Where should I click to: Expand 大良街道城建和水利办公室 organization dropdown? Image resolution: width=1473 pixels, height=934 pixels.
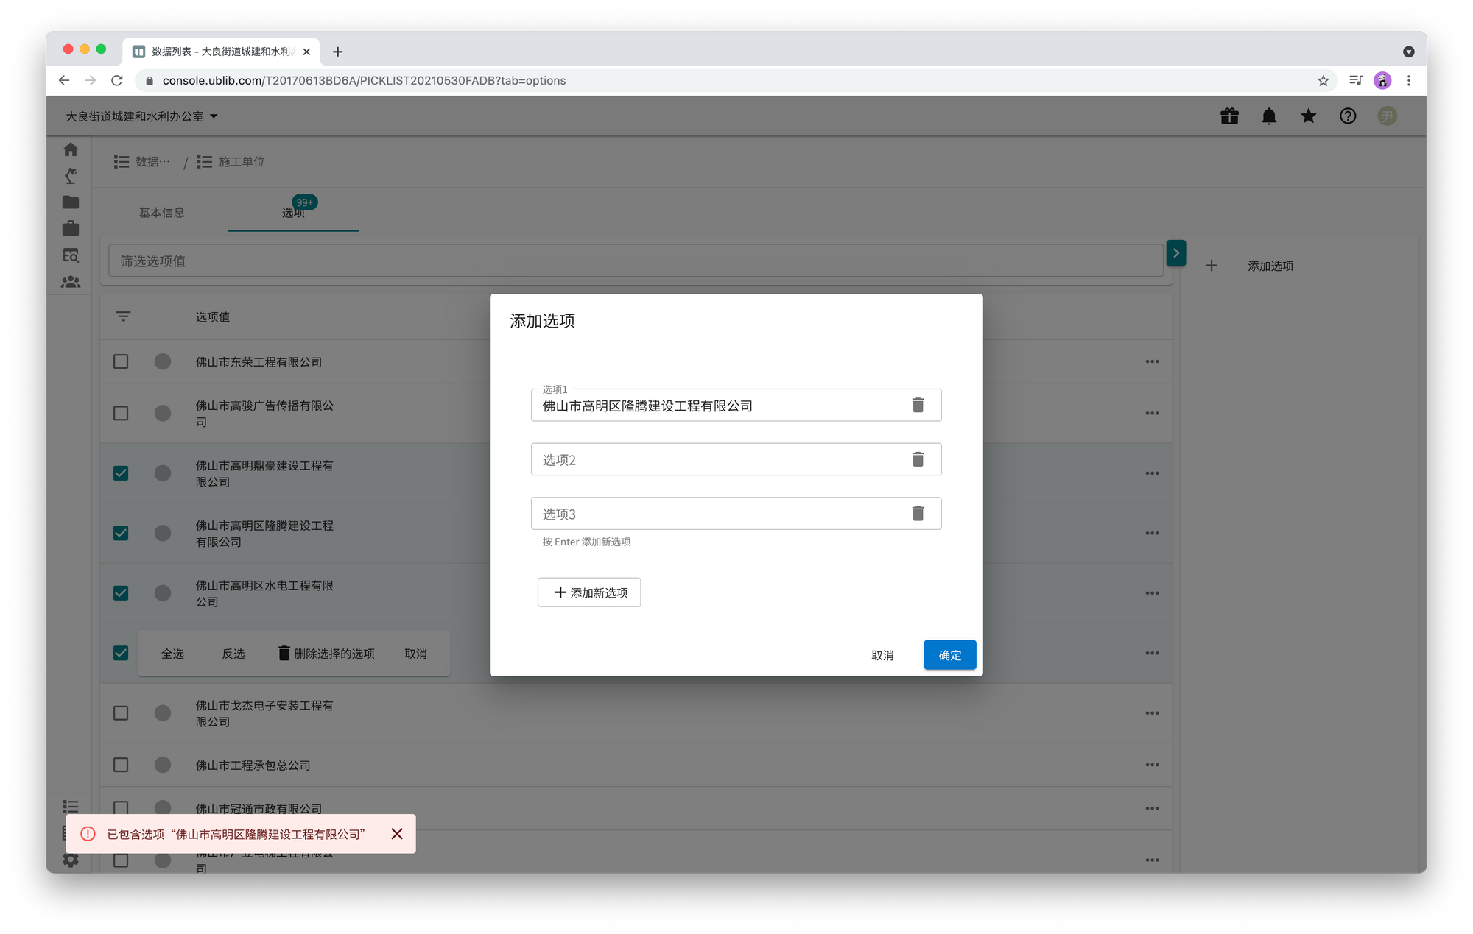tap(141, 116)
